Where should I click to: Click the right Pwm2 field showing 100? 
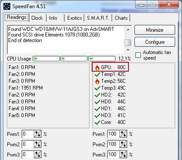coord(113,144)
